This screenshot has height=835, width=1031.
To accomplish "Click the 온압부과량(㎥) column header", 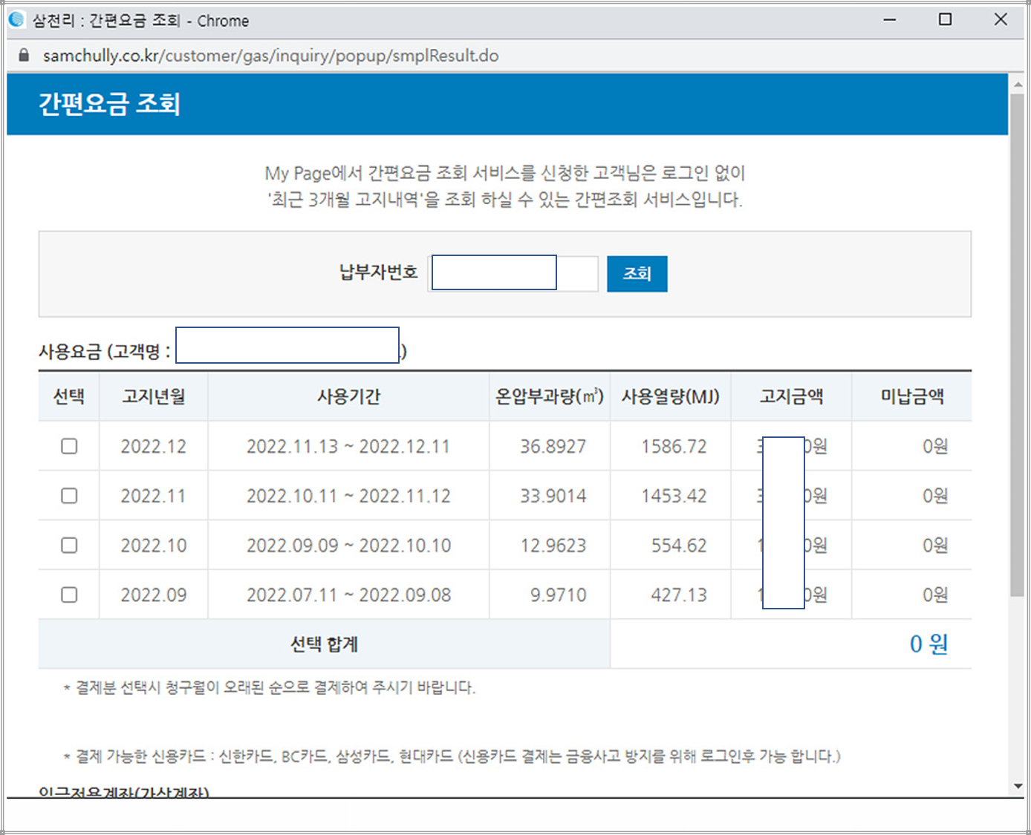I will coord(550,396).
